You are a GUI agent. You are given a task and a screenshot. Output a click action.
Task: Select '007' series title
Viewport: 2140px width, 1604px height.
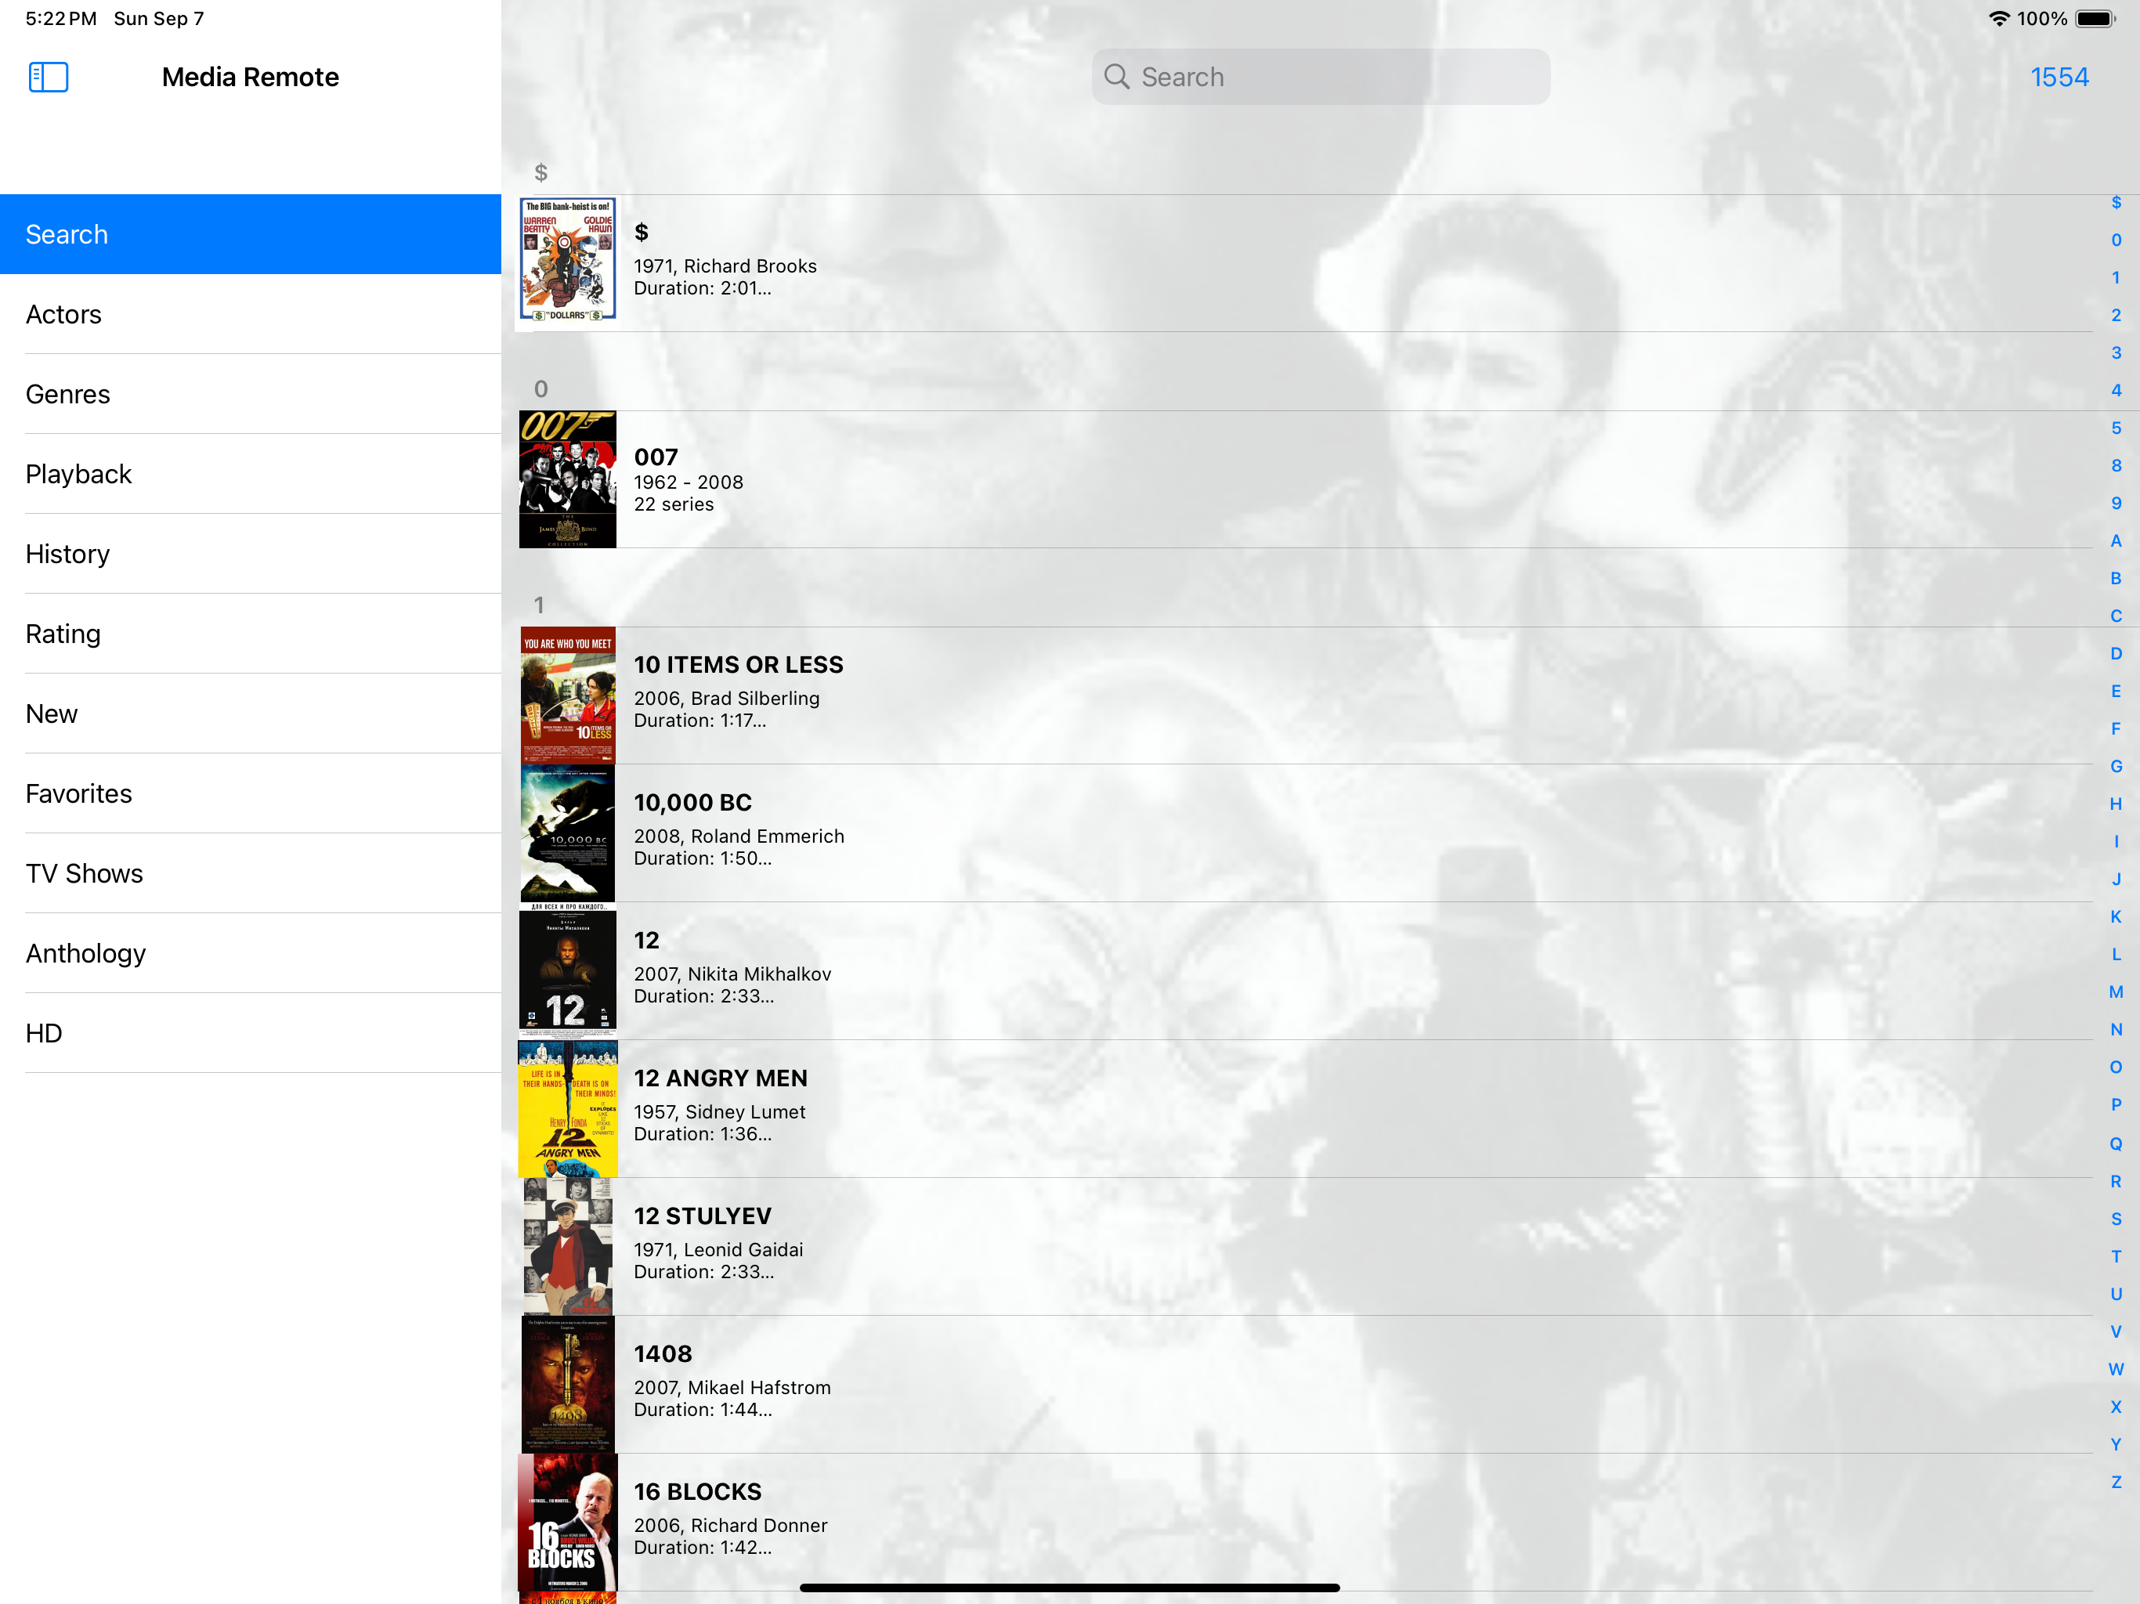tap(656, 457)
